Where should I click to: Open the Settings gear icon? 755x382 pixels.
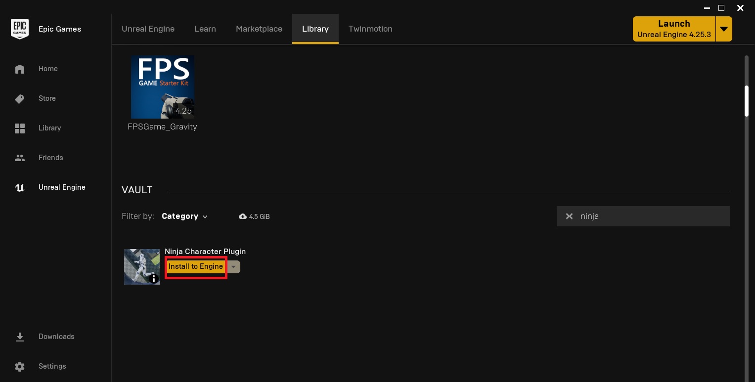(x=20, y=367)
